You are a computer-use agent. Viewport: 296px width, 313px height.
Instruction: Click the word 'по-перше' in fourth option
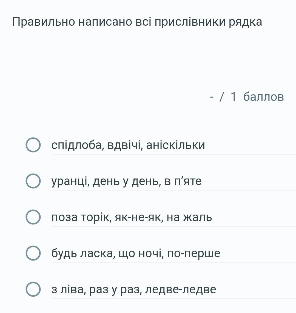pos(193,254)
